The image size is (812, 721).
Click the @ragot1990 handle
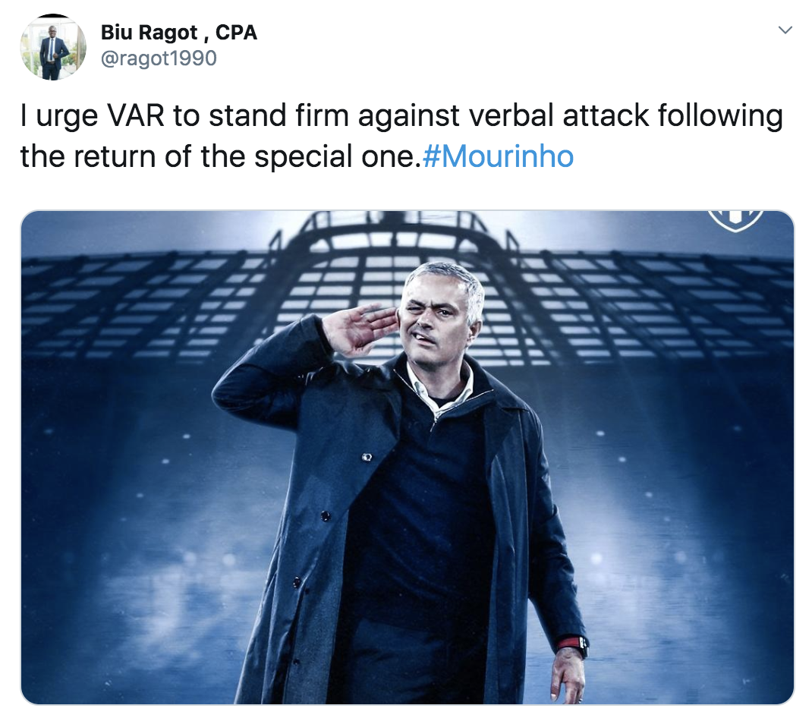[x=159, y=58]
